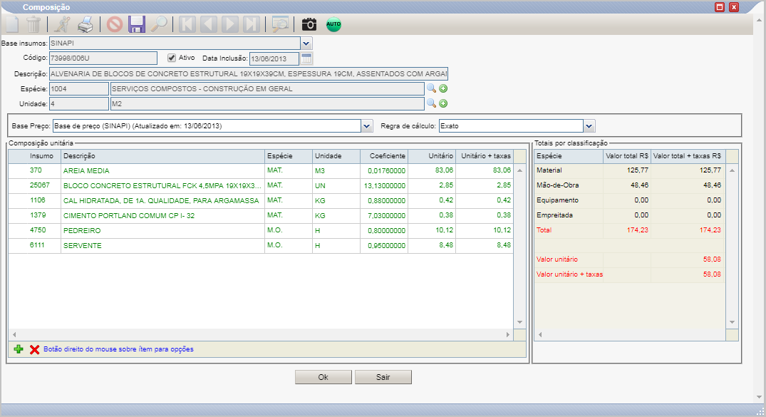Open the Base Preço dropdown
This screenshot has height=417, width=766.
click(x=367, y=126)
